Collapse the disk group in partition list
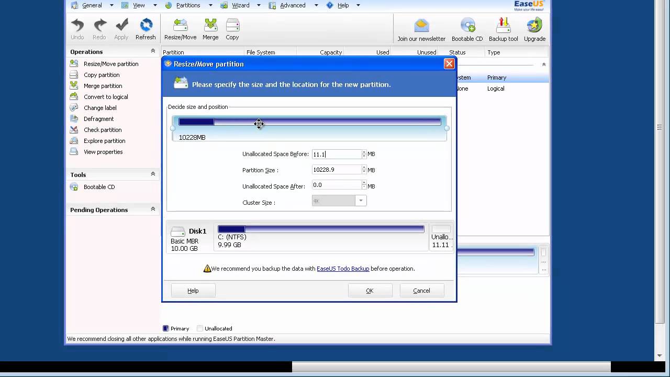 tap(543, 64)
